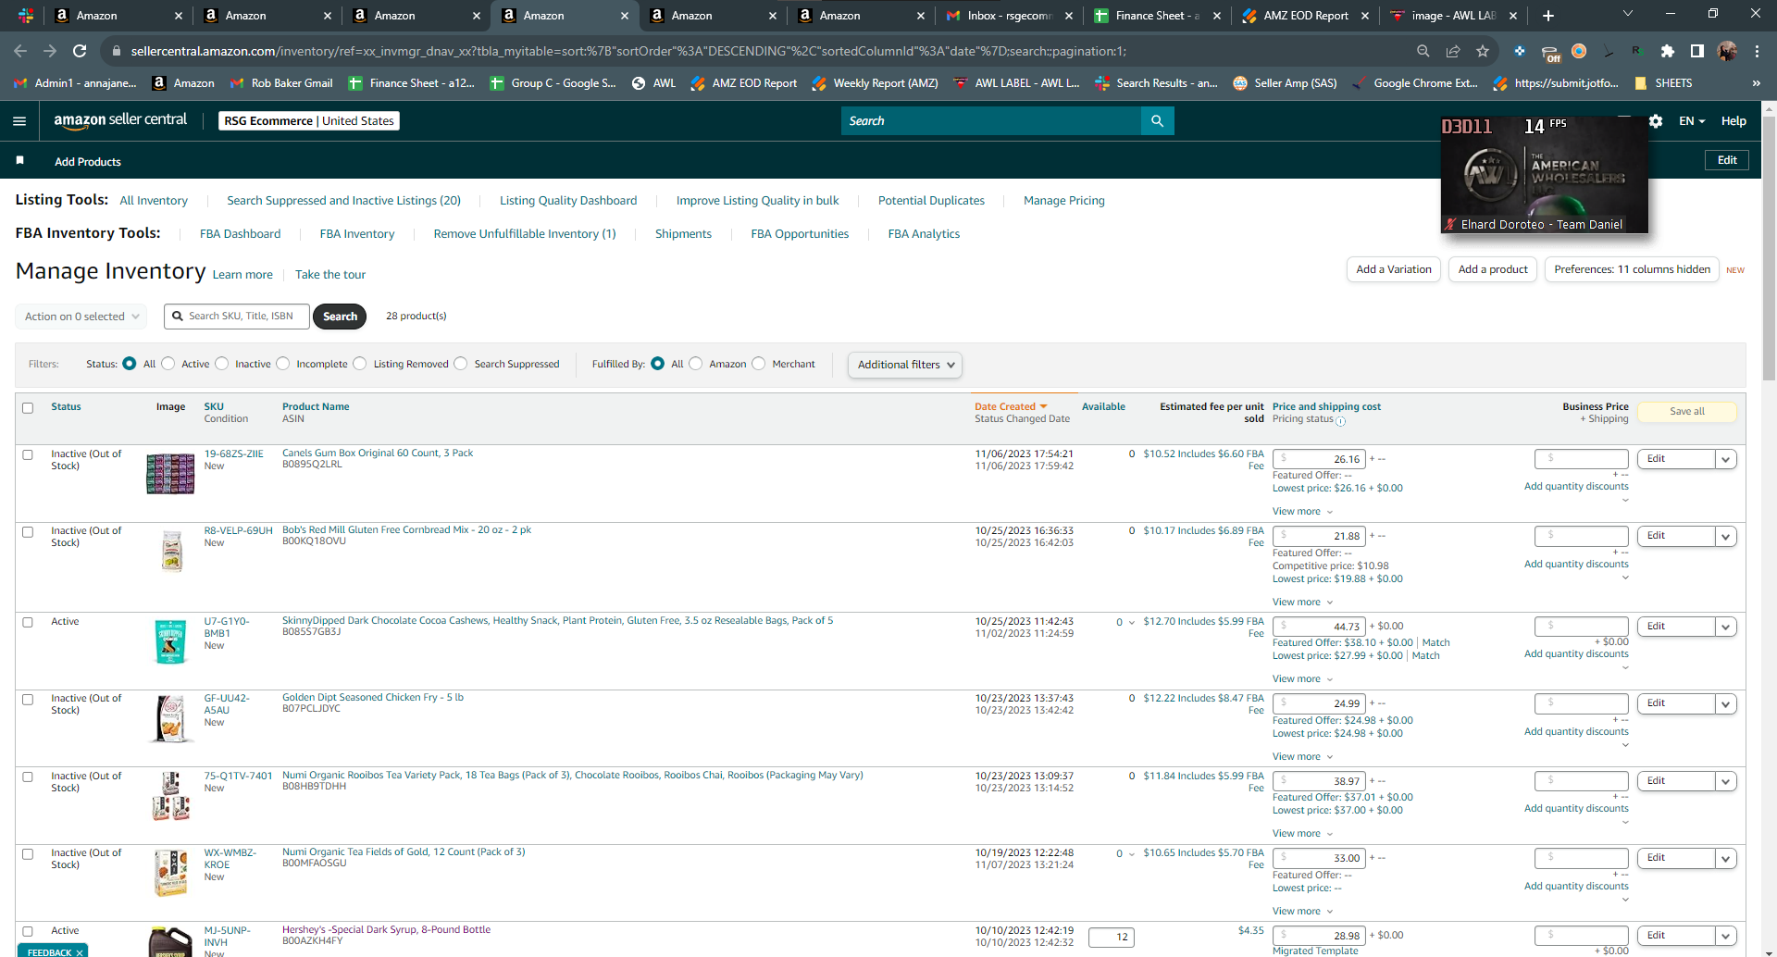Click the Available quantity field showing 12
This screenshot has height=957, width=1777.
[1112, 938]
